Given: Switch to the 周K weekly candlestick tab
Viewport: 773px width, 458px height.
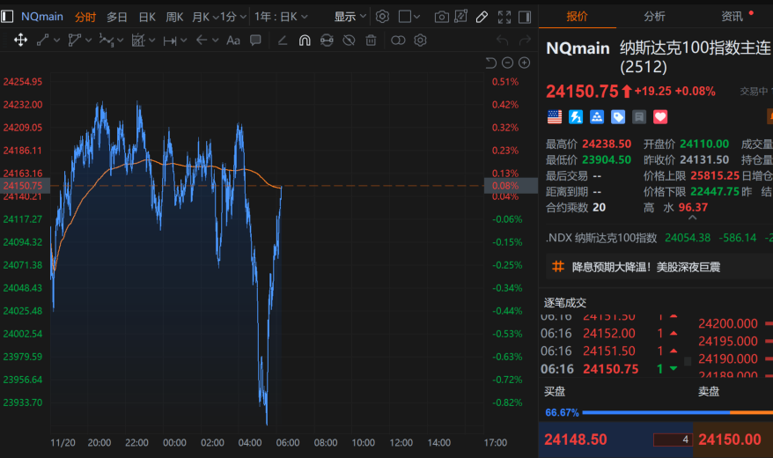Looking at the screenshot, I should click(x=174, y=18).
